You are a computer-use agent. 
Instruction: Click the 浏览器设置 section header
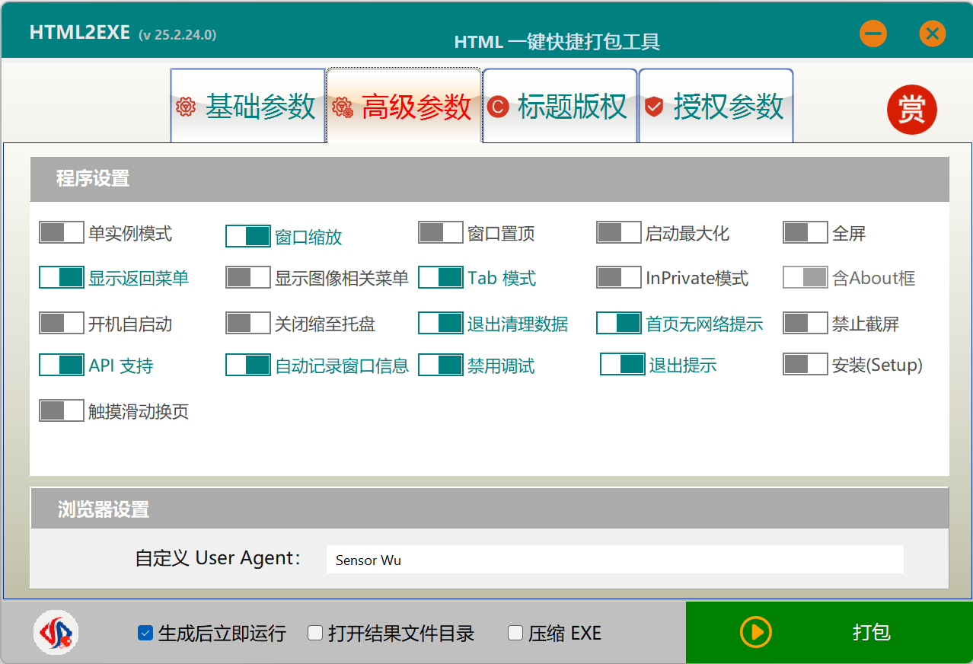tap(490, 509)
